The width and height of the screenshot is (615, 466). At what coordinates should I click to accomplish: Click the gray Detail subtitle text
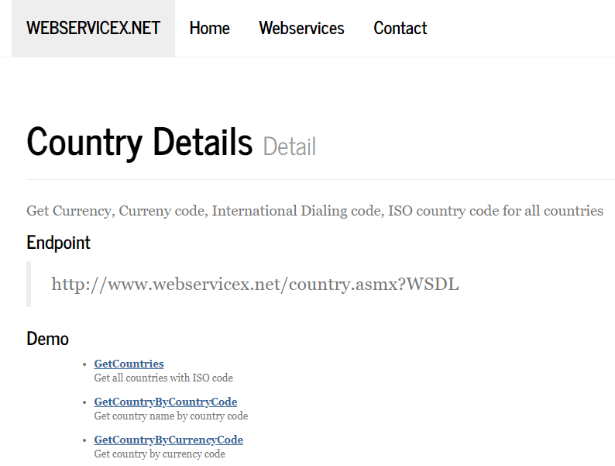coord(290,147)
